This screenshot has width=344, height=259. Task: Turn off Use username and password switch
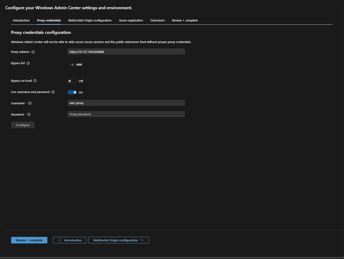pos(72,92)
